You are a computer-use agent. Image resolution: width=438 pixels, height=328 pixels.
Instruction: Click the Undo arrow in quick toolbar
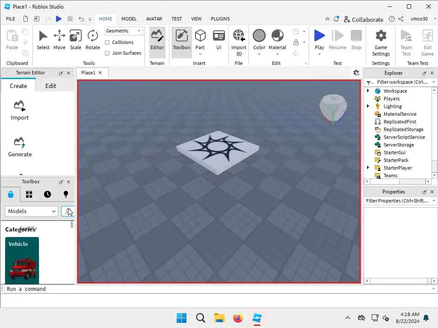81,19
